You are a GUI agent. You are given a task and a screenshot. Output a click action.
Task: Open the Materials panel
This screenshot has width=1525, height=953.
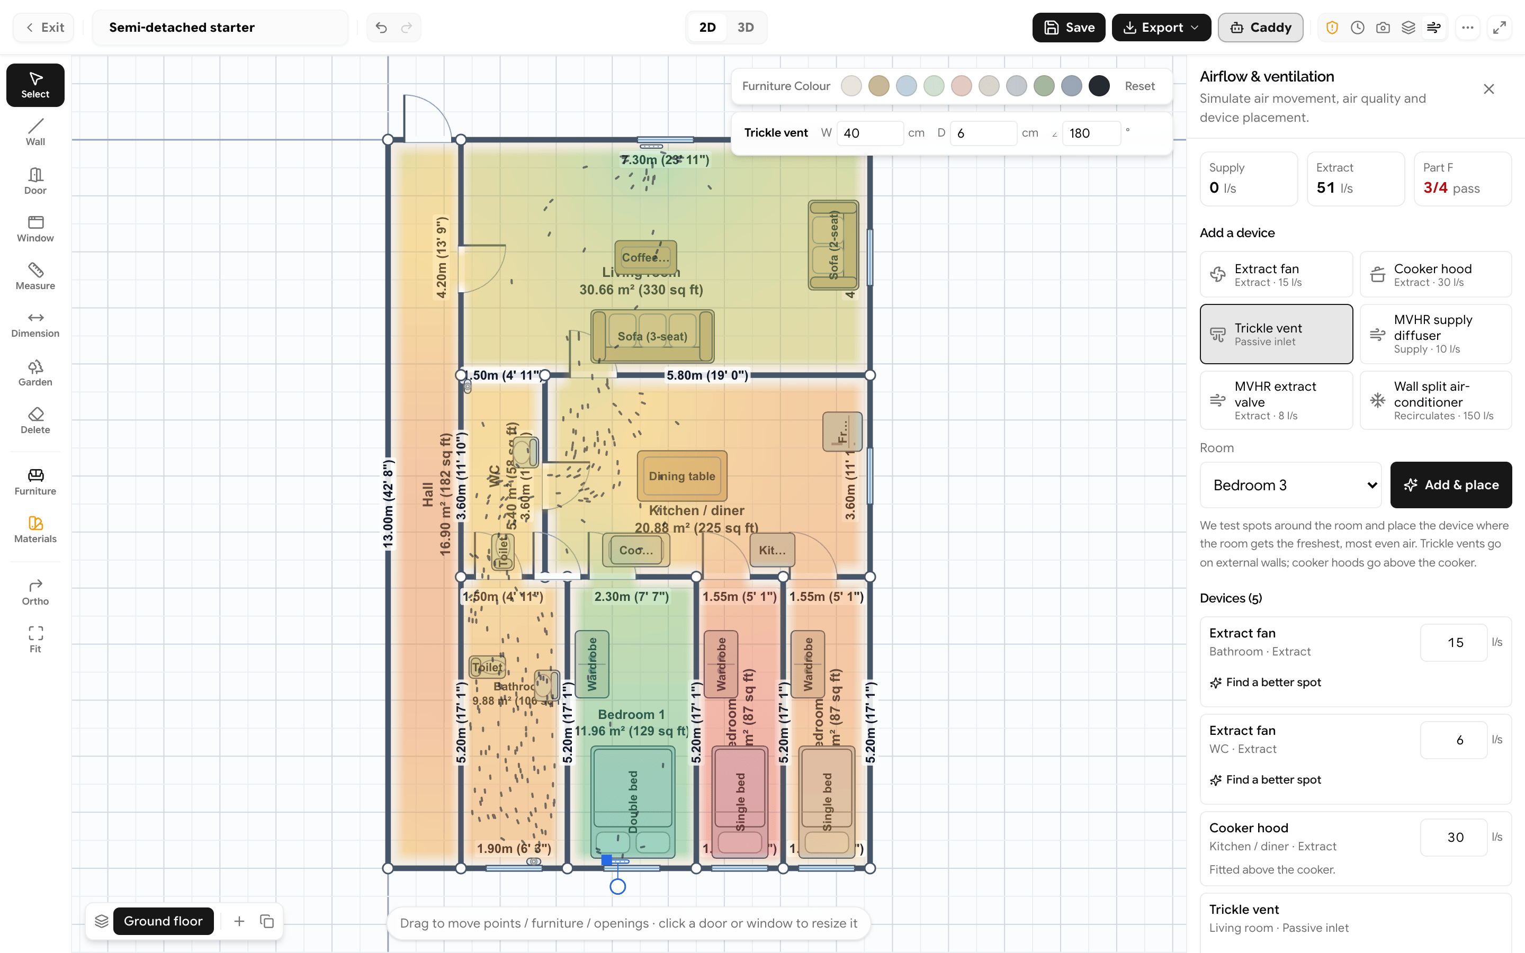(35, 530)
